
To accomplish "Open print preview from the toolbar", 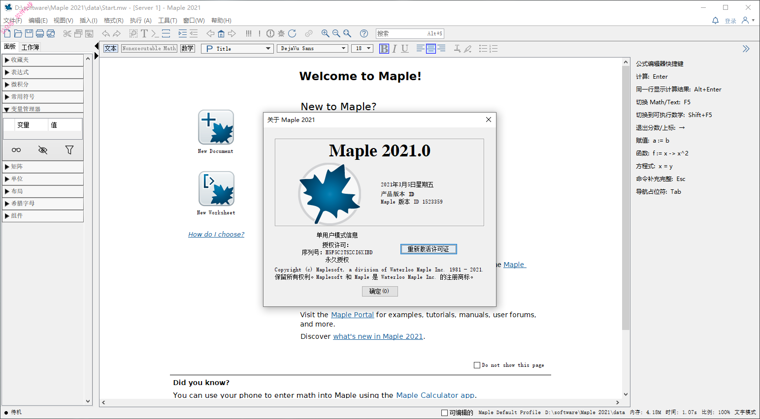I will point(50,33).
